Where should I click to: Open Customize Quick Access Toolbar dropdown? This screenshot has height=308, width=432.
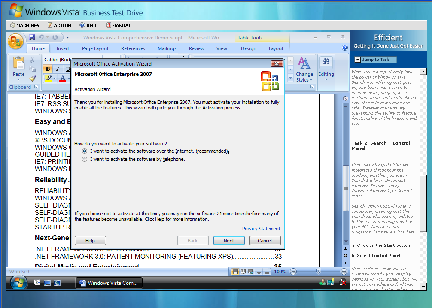pyautogui.click(x=67, y=37)
